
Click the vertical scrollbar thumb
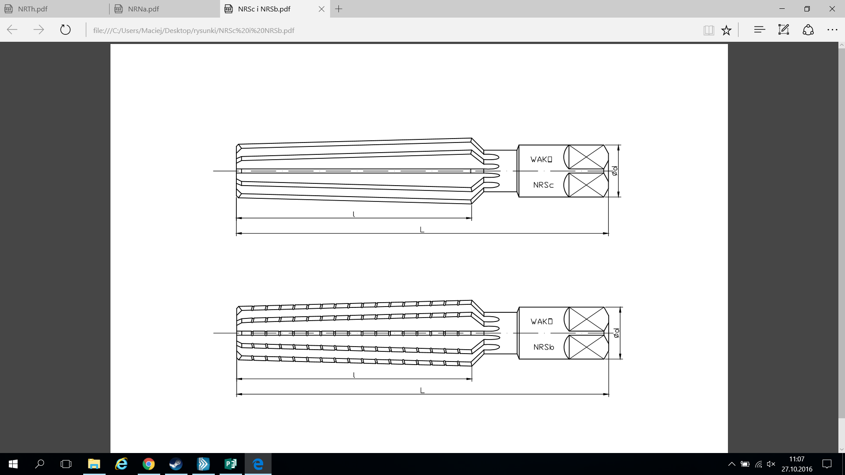tap(841, 233)
